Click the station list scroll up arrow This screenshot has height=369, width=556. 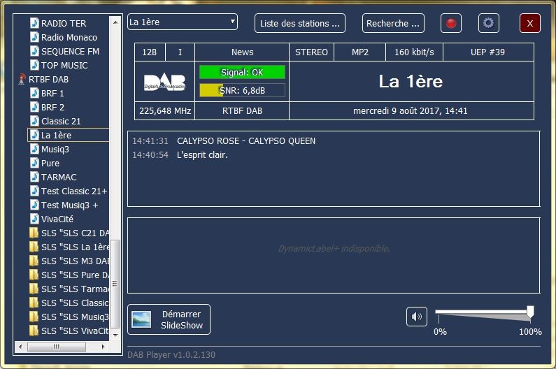(x=115, y=22)
